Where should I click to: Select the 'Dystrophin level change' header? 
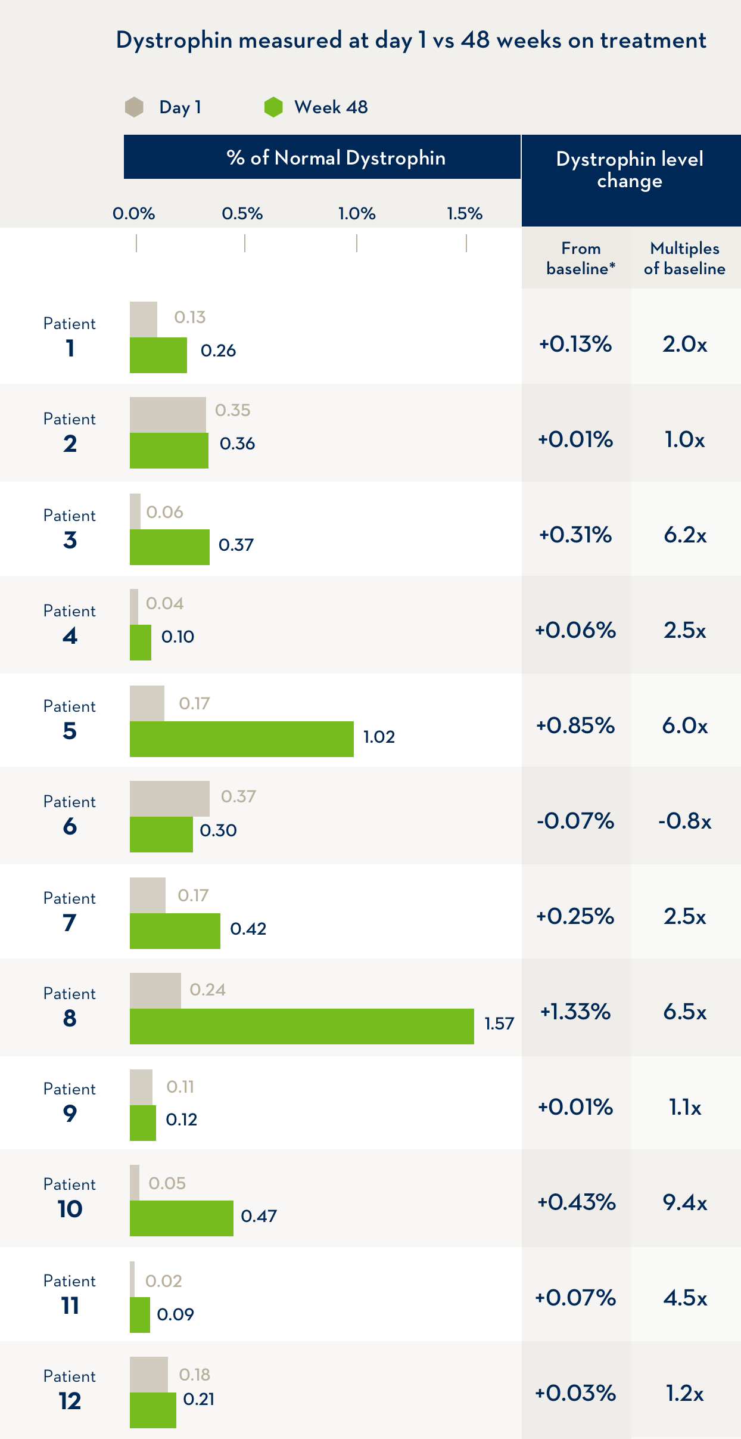tap(630, 170)
